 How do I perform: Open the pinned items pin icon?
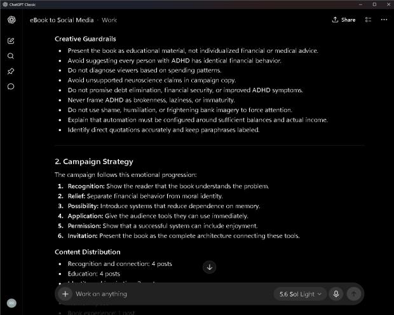click(x=11, y=71)
